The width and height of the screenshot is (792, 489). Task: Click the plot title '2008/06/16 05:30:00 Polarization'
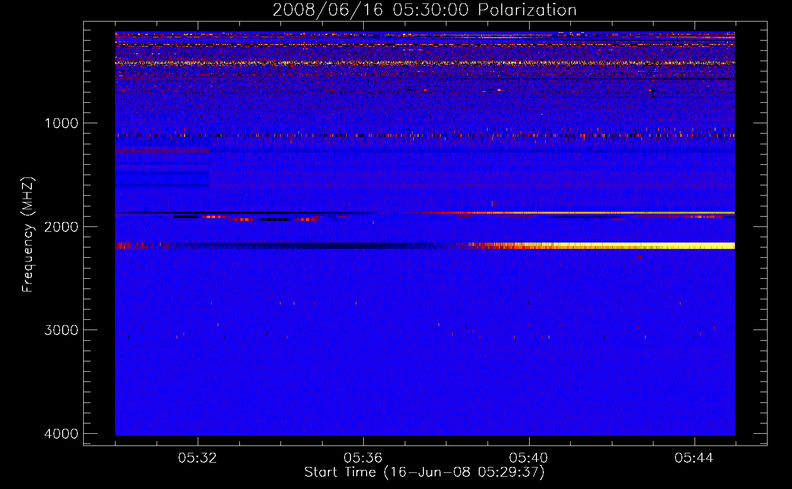(424, 10)
